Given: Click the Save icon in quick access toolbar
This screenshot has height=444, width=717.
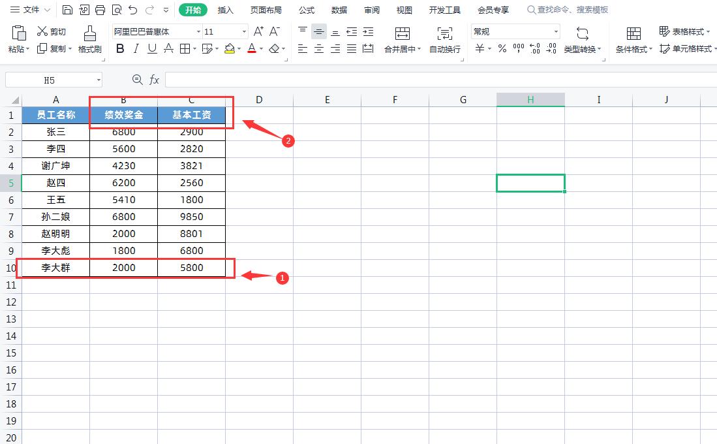Looking at the screenshot, I should (68, 10).
